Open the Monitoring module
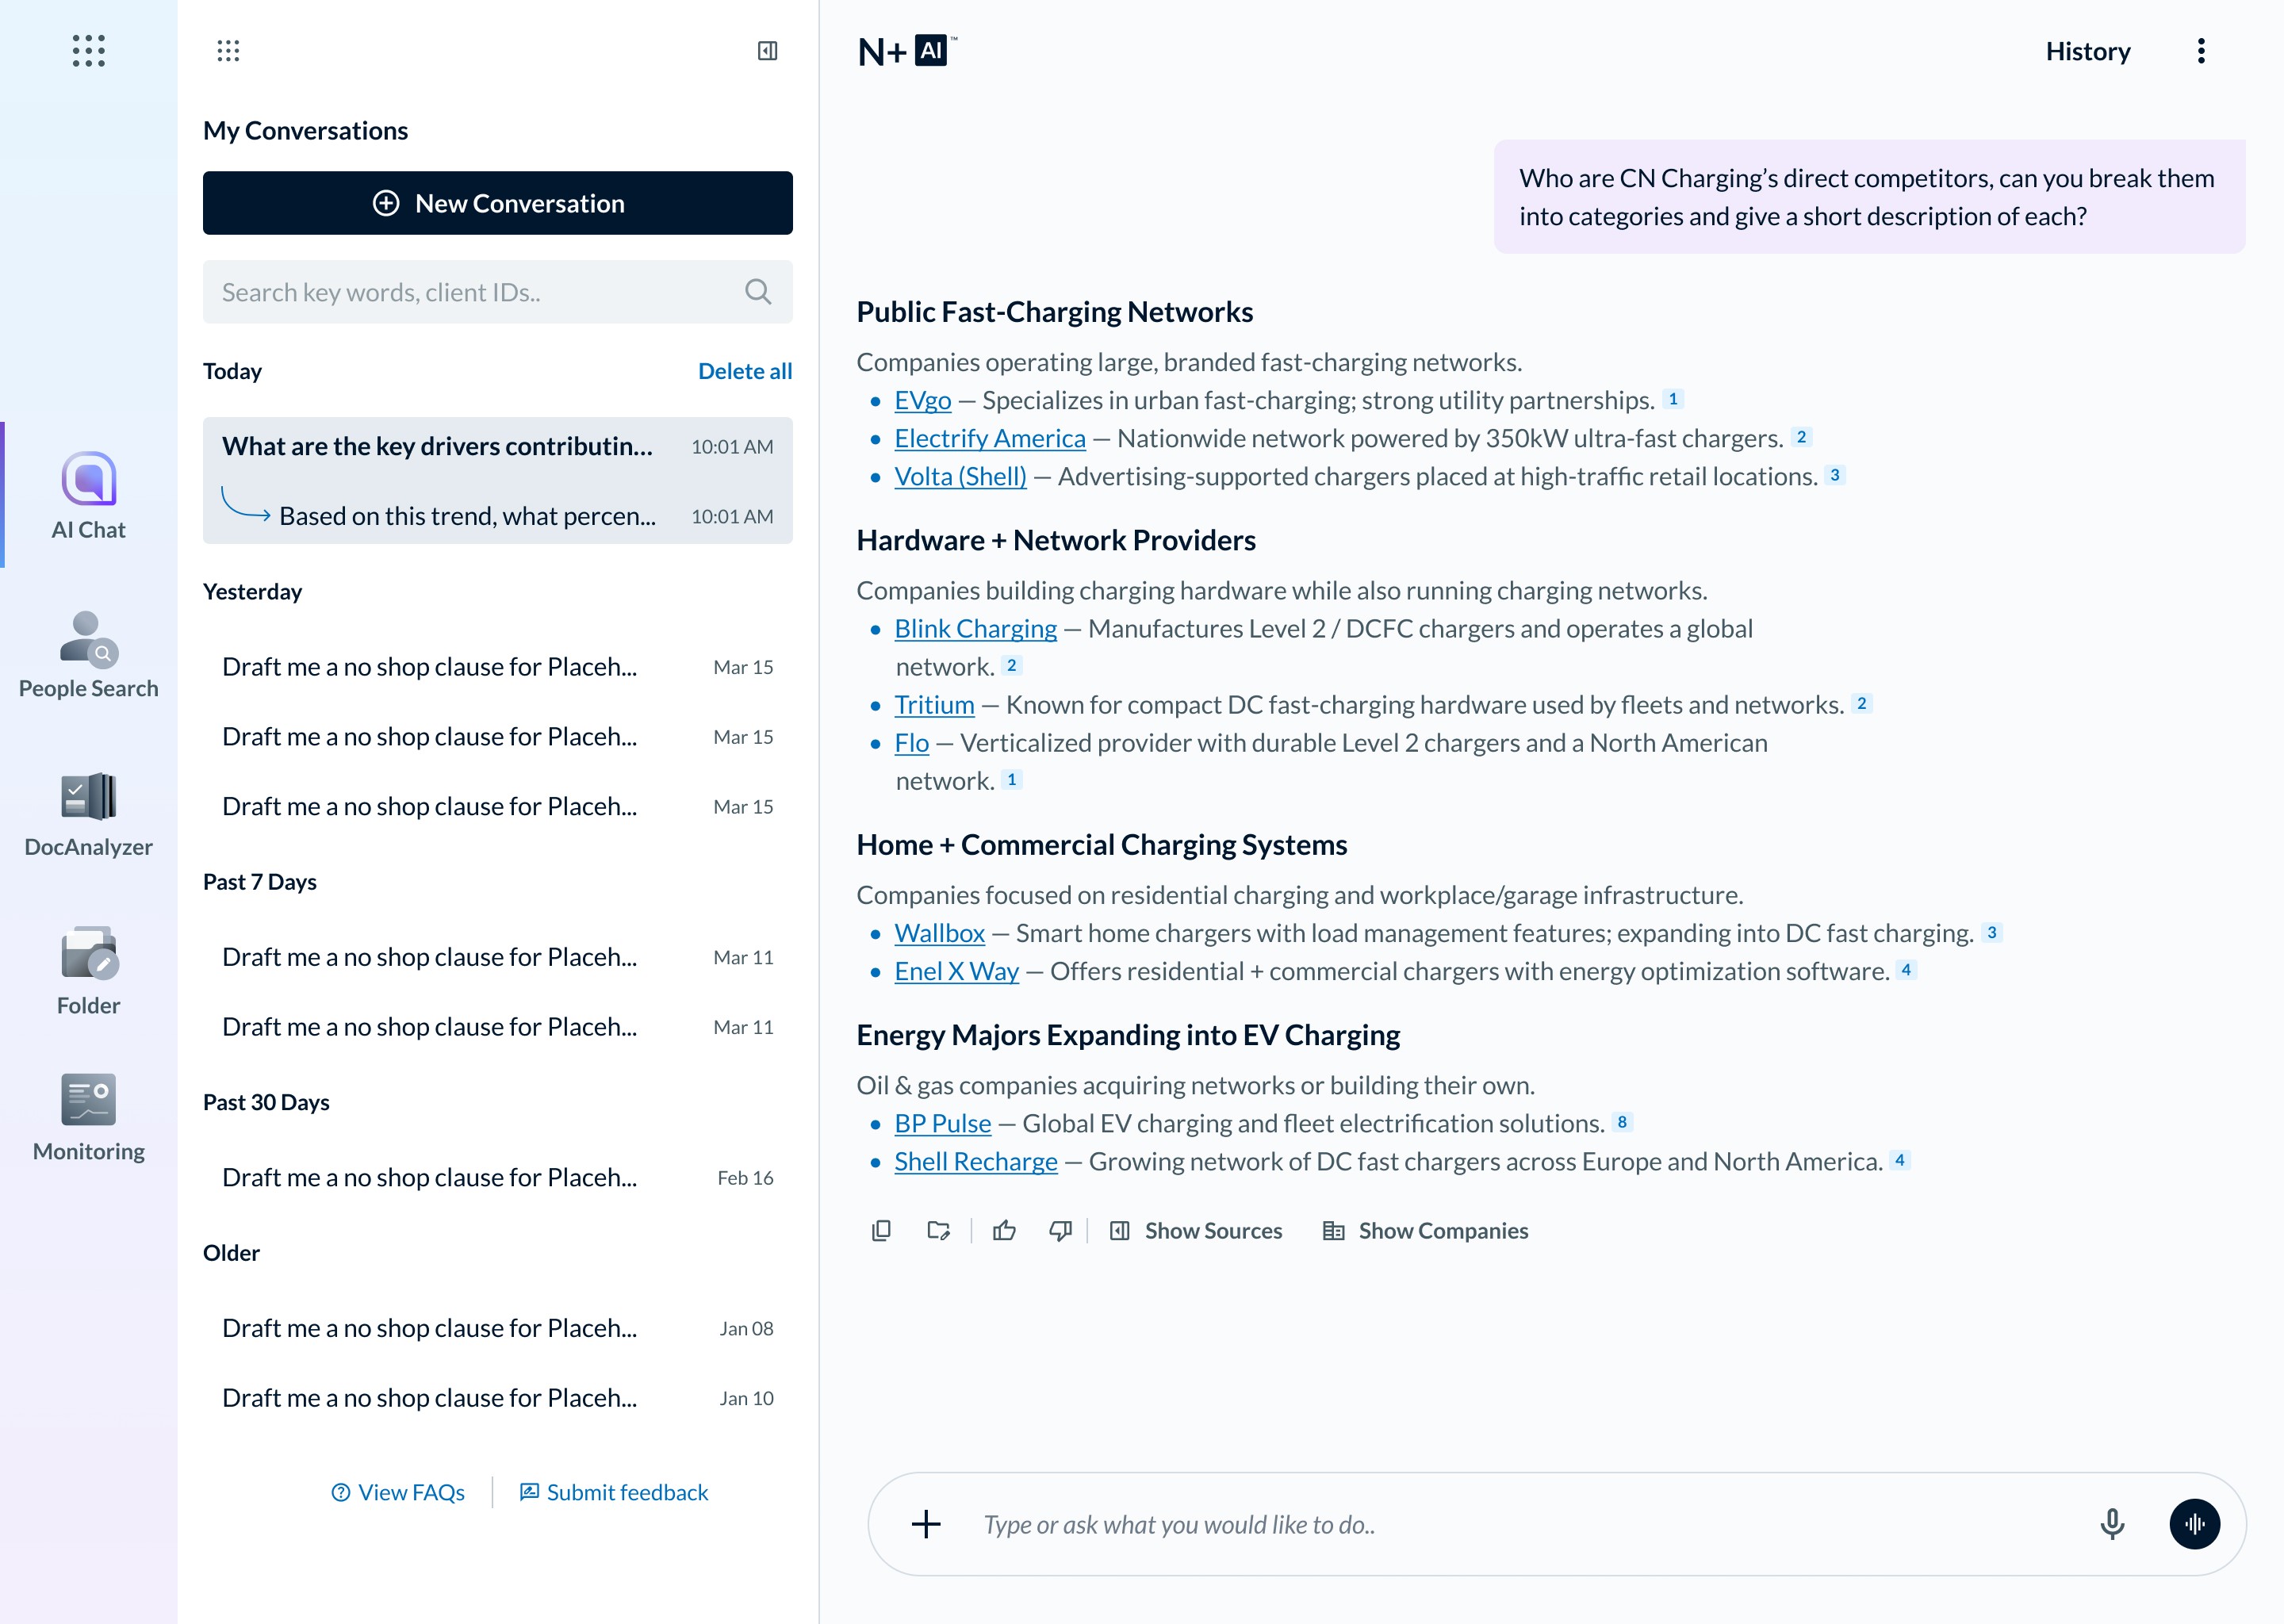Screen dimensions: 2284x1624 [88, 1118]
